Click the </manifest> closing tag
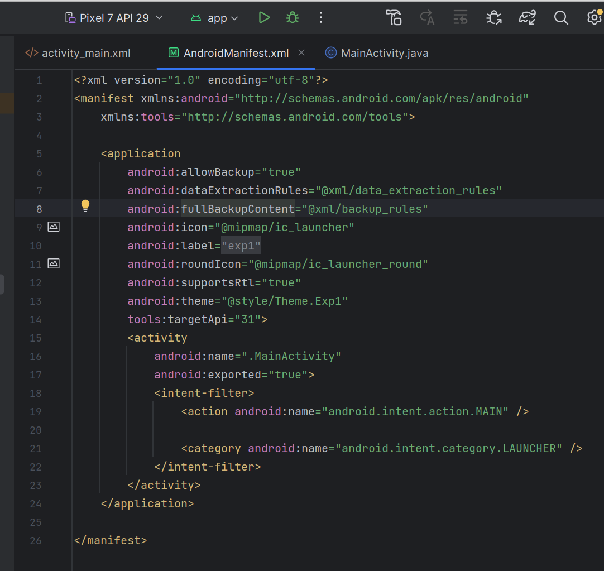Image resolution: width=604 pixels, height=571 pixels. point(111,540)
